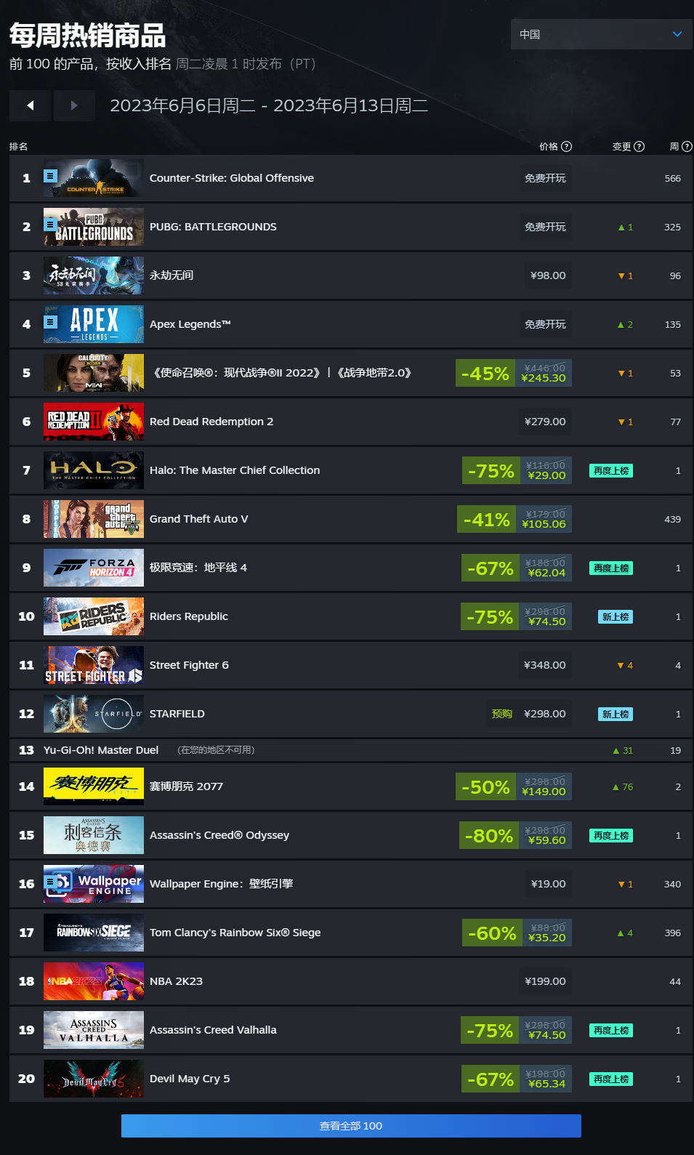This screenshot has height=1155, width=694.
Task: Click the 查看全部 100 button
Action: point(351,1126)
